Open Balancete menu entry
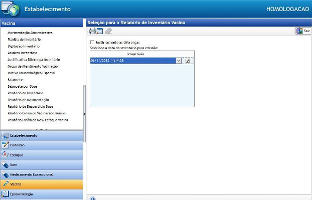The image size is (312, 200). coord(15,80)
